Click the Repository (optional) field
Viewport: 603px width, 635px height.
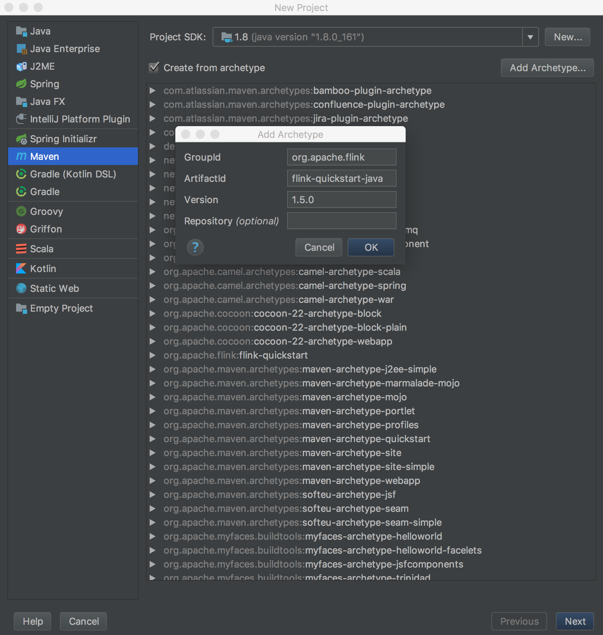click(x=341, y=221)
